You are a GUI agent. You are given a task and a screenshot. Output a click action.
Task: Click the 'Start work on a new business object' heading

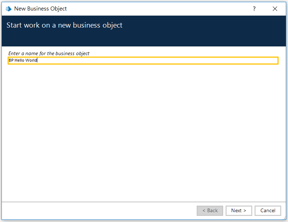click(x=64, y=25)
